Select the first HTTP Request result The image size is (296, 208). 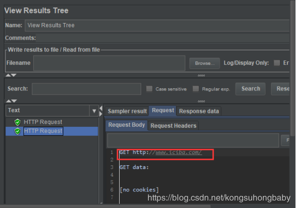click(43, 122)
